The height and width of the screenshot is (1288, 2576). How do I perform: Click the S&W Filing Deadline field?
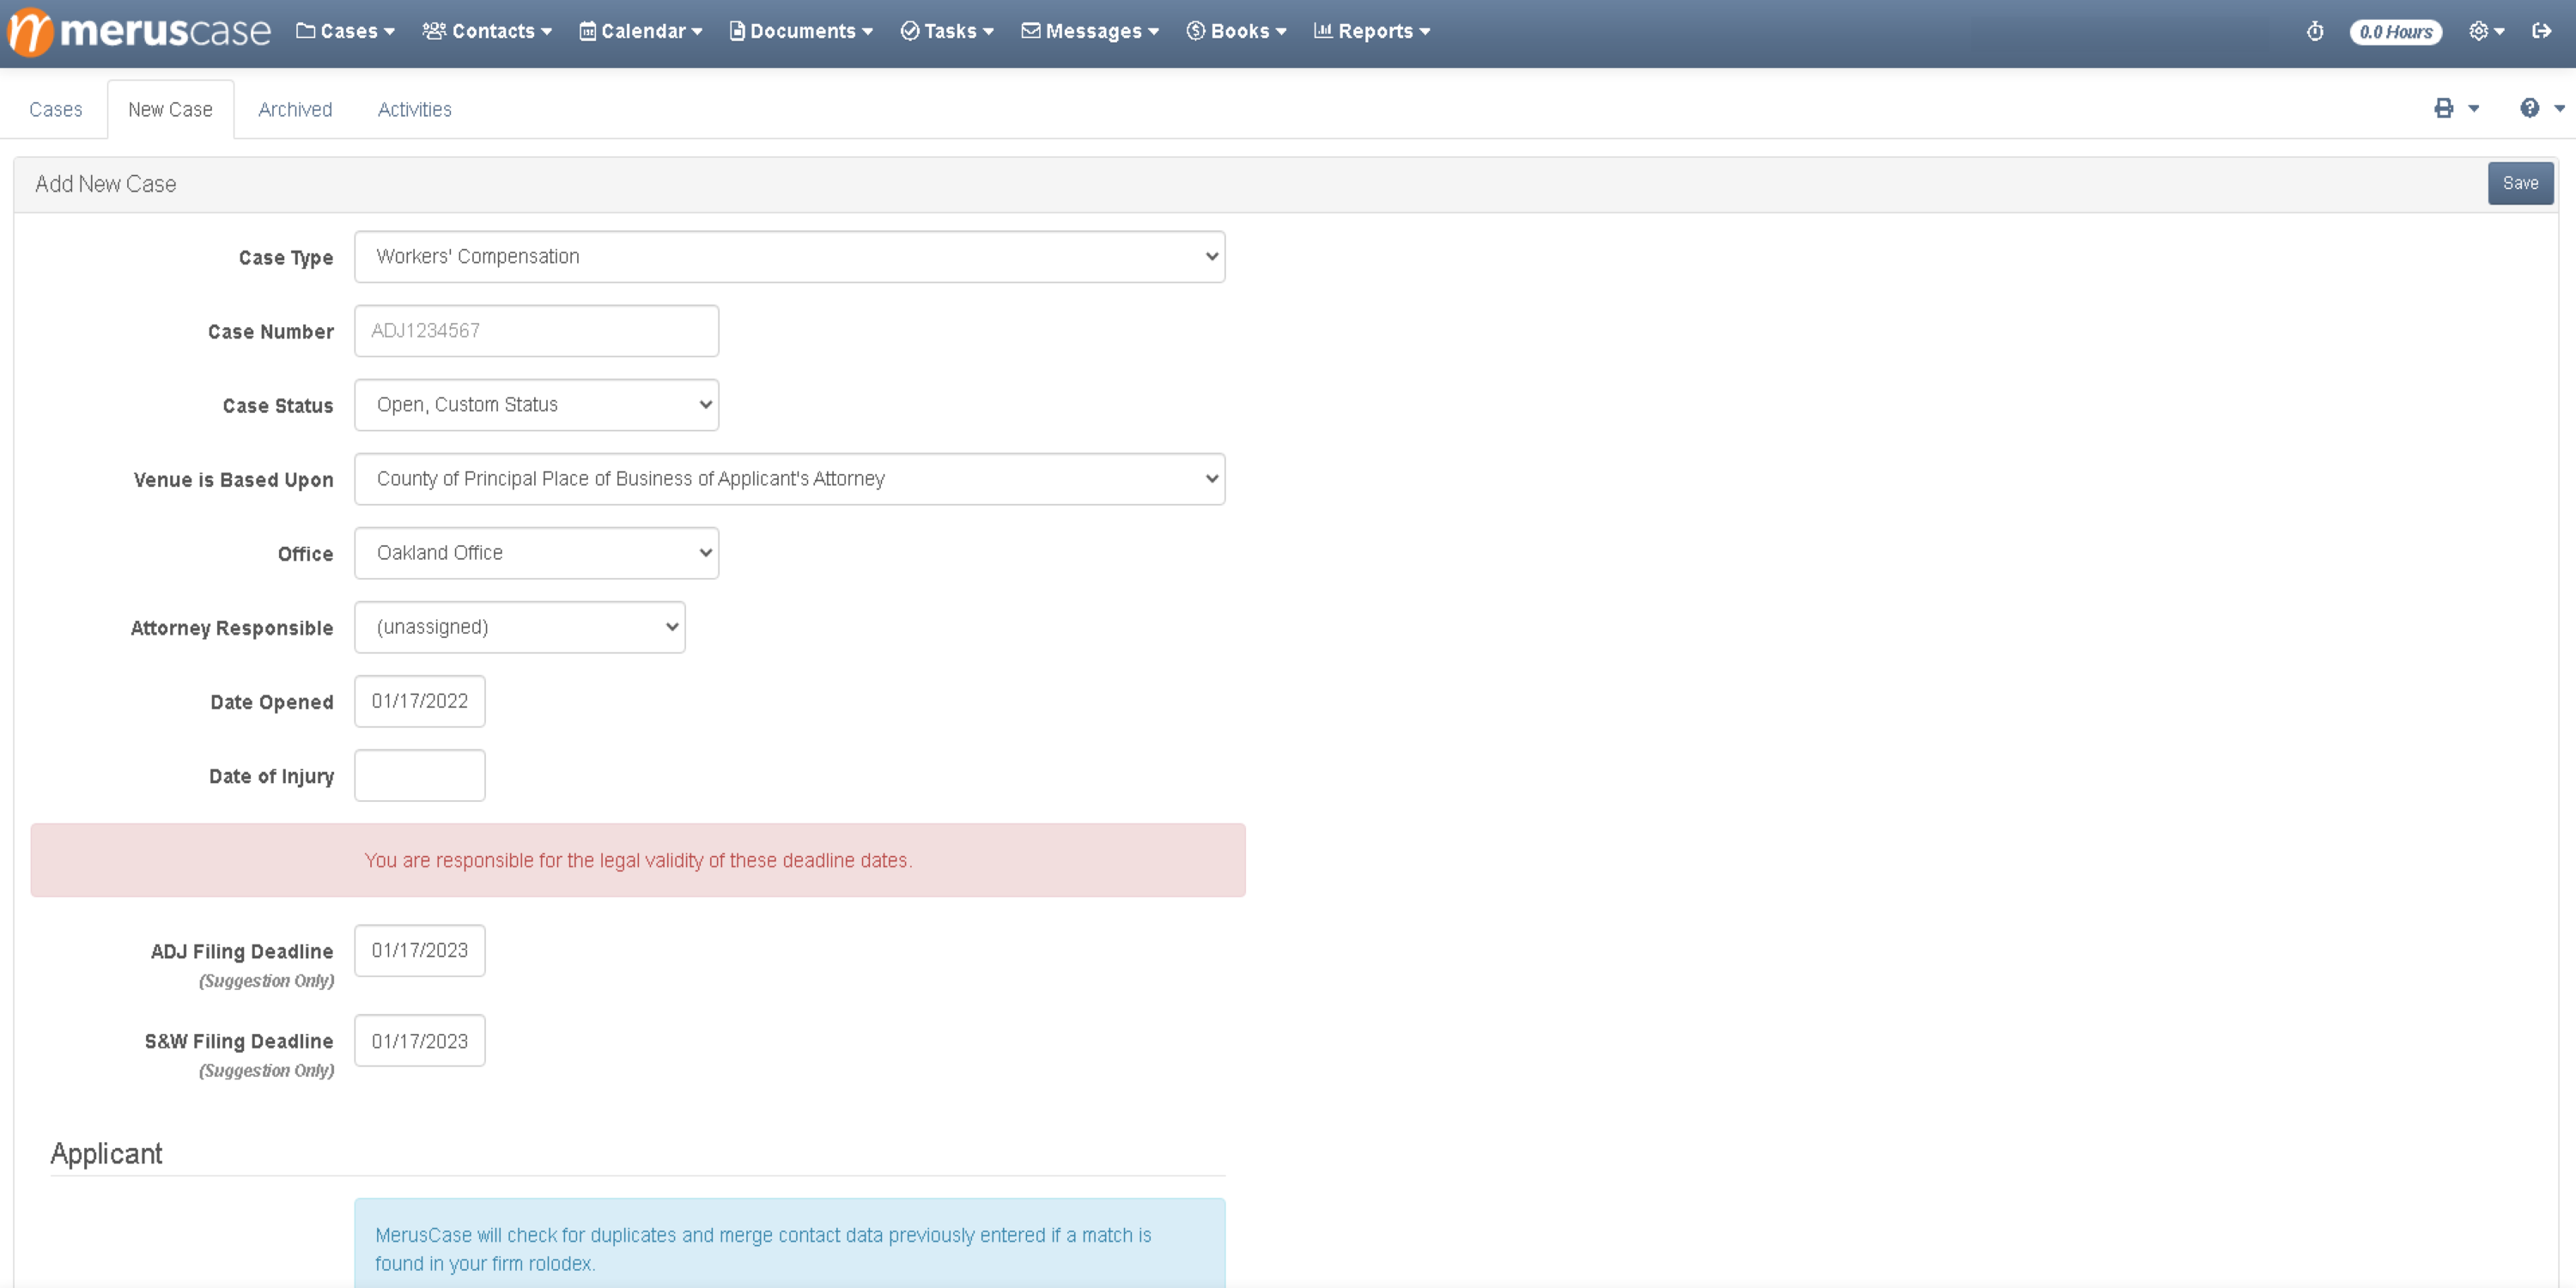[419, 1040]
